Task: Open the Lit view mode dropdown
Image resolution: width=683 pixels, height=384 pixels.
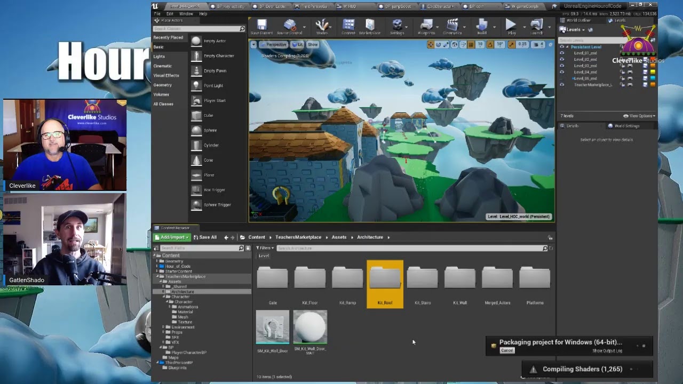Action: 298,44
